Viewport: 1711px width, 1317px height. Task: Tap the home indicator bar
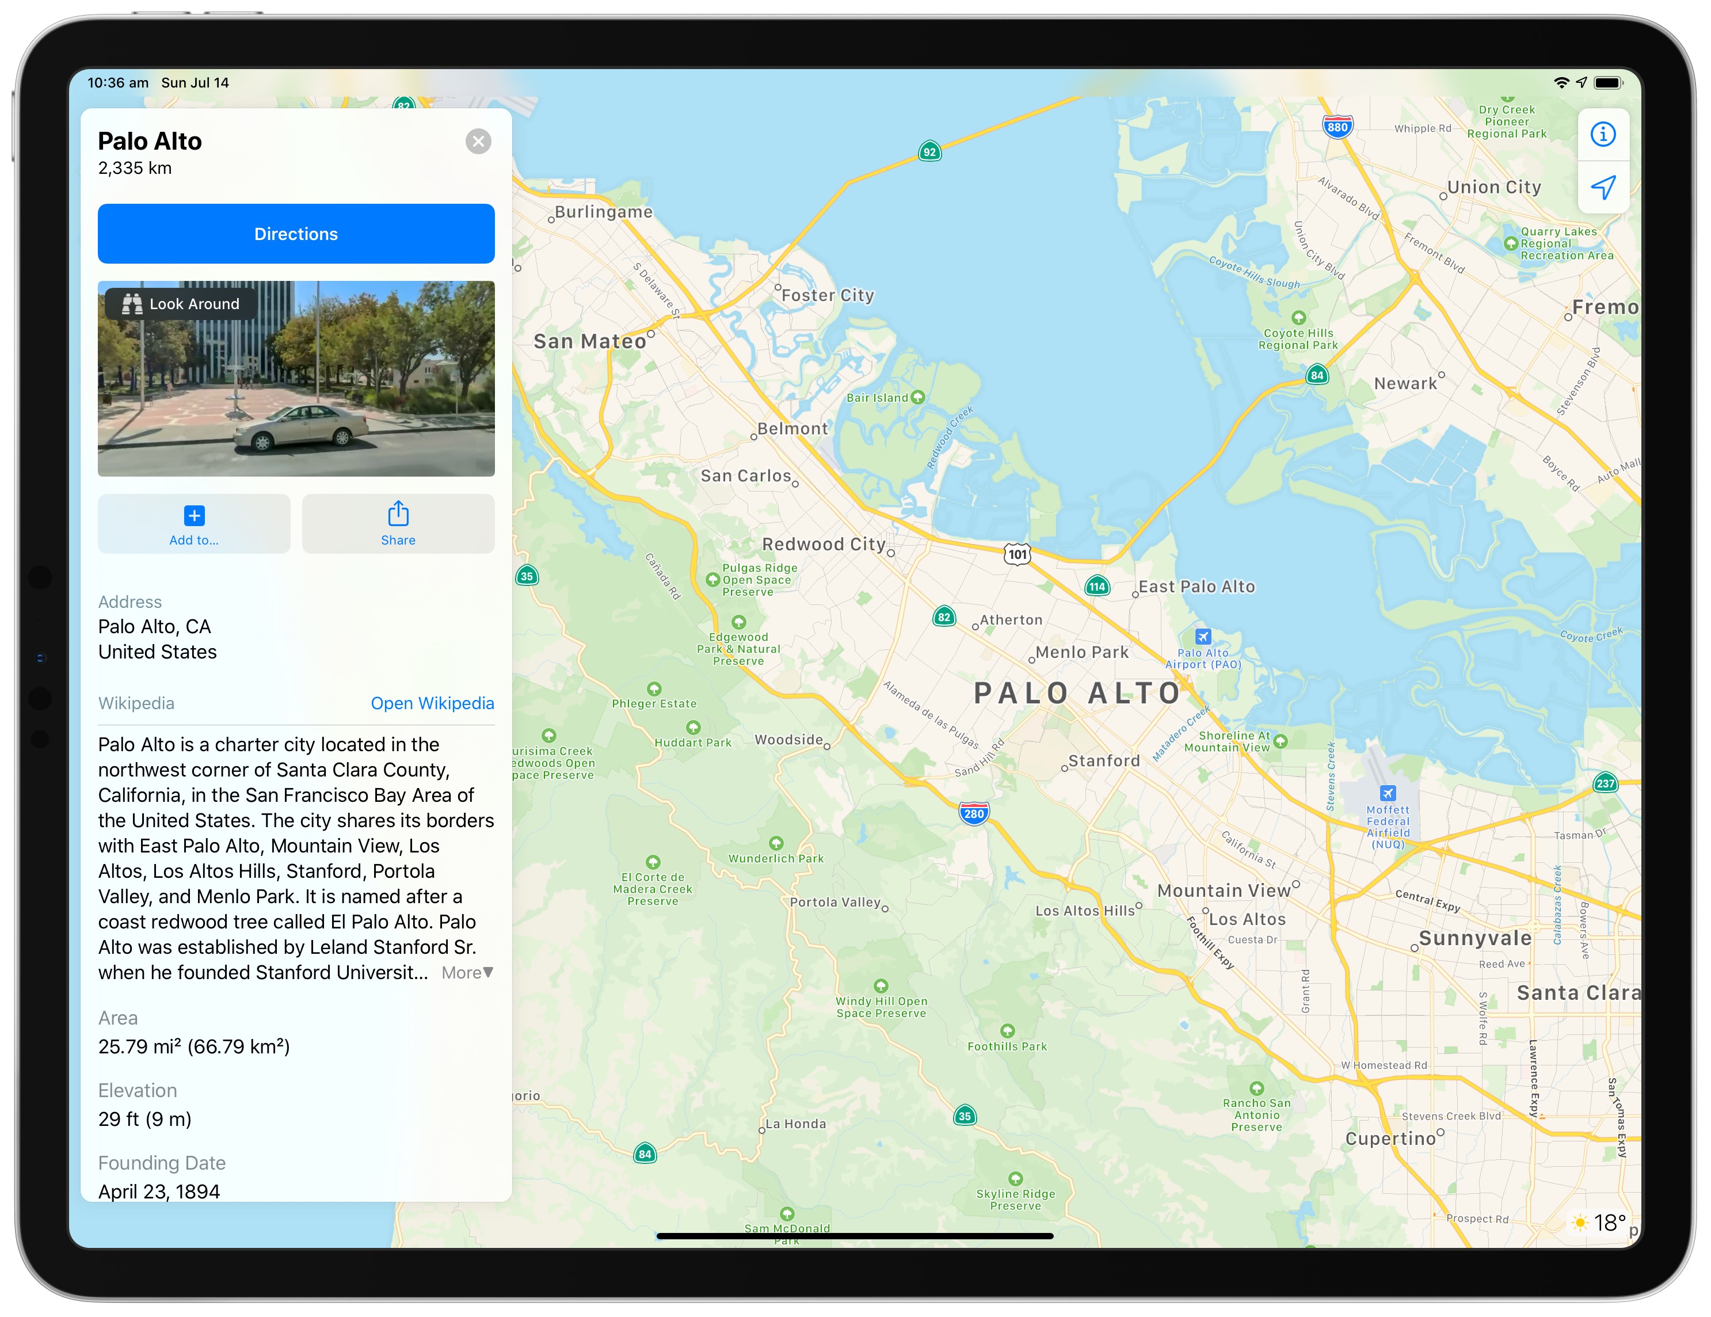point(855,1235)
